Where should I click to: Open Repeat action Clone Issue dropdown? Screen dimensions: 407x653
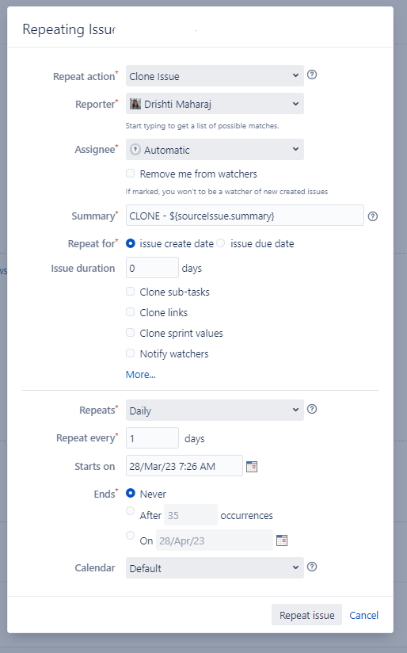pyautogui.click(x=215, y=76)
